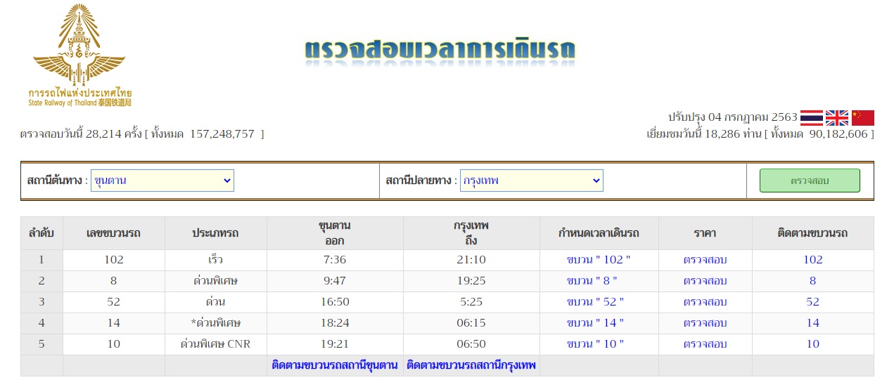Click the State Railway of Thailand logo
The width and height of the screenshot is (894, 387).
point(79,55)
